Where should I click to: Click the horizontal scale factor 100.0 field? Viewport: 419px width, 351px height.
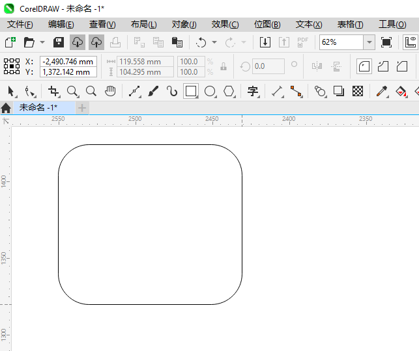[192, 62]
